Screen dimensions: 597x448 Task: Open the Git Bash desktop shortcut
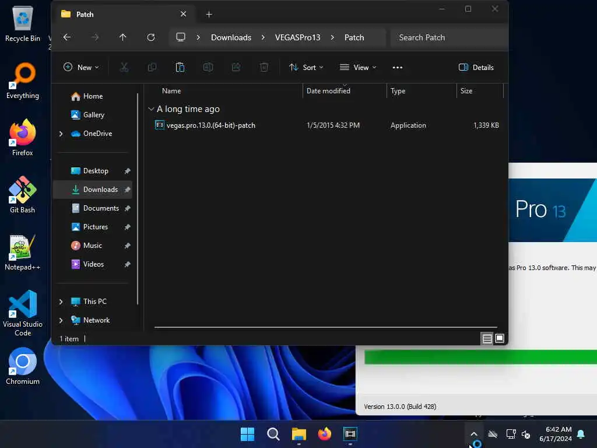(23, 195)
